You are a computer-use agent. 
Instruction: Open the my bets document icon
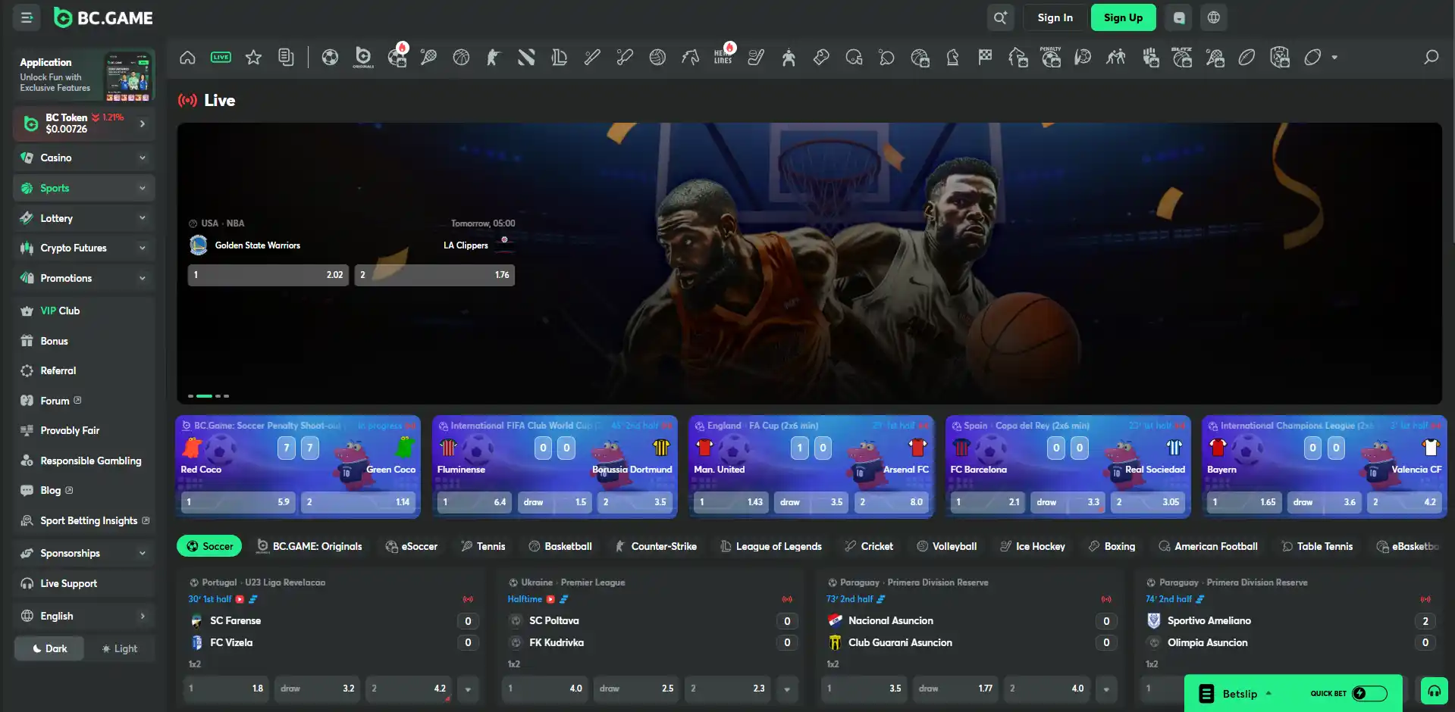[286, 57]
